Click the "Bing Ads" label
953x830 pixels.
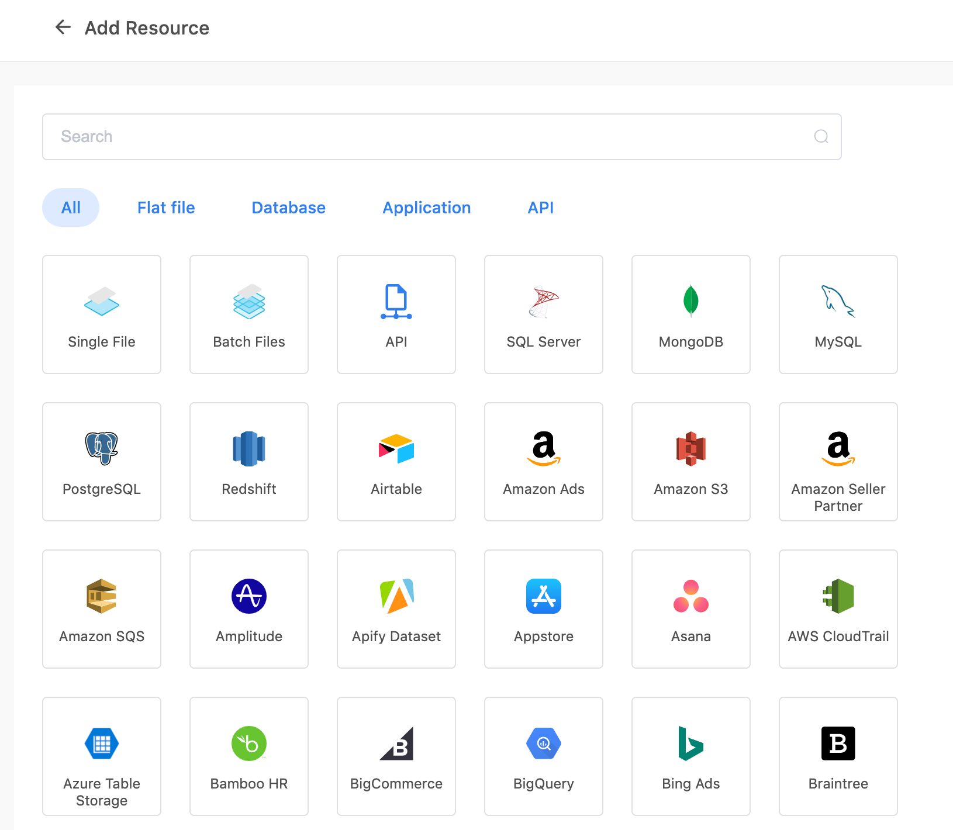(691, 784)
